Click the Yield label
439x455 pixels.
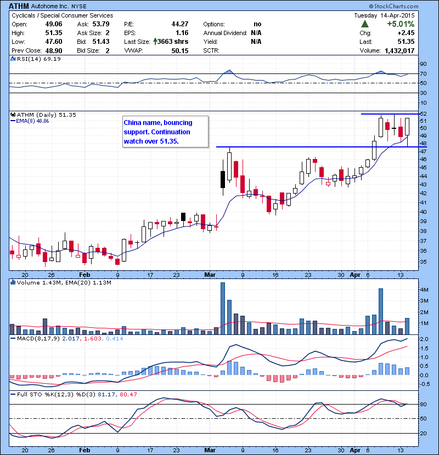point(211,42)
